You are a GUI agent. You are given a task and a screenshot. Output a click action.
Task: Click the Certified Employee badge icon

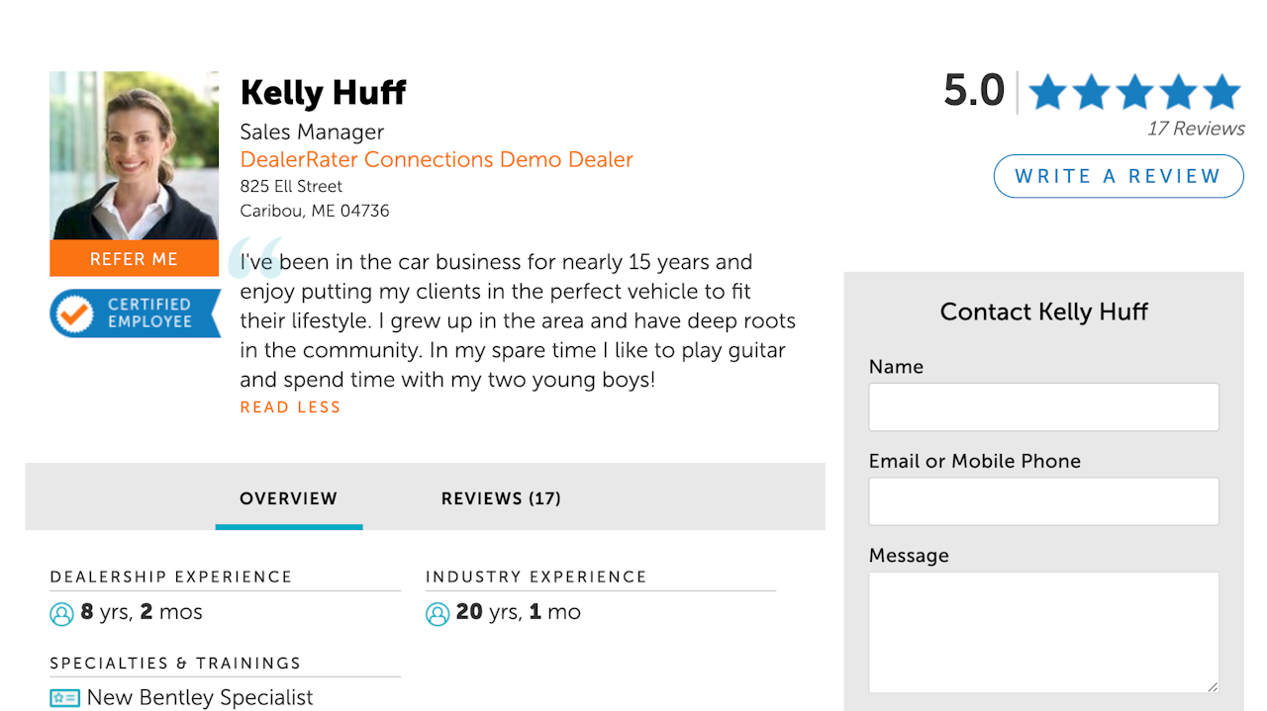coord(73,313)
